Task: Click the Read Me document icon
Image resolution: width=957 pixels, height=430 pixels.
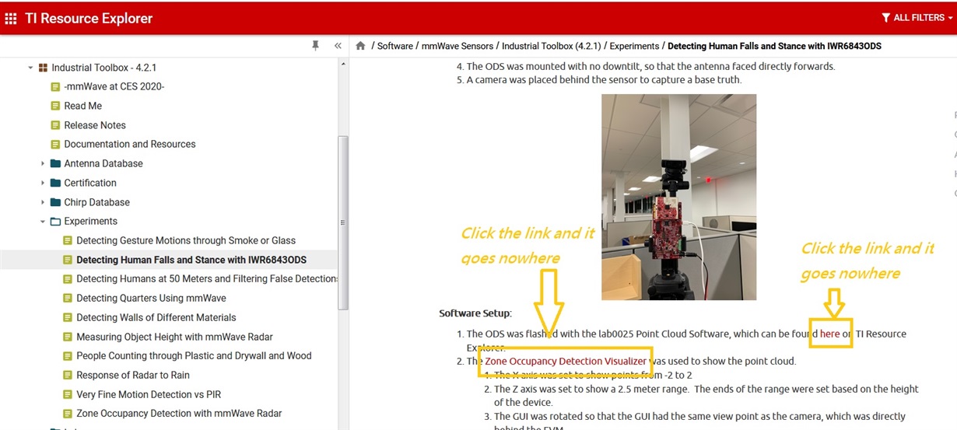Action: click(55, 106)
